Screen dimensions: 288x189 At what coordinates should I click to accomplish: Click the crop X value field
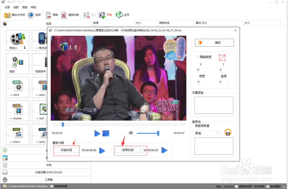pos(202,70)
